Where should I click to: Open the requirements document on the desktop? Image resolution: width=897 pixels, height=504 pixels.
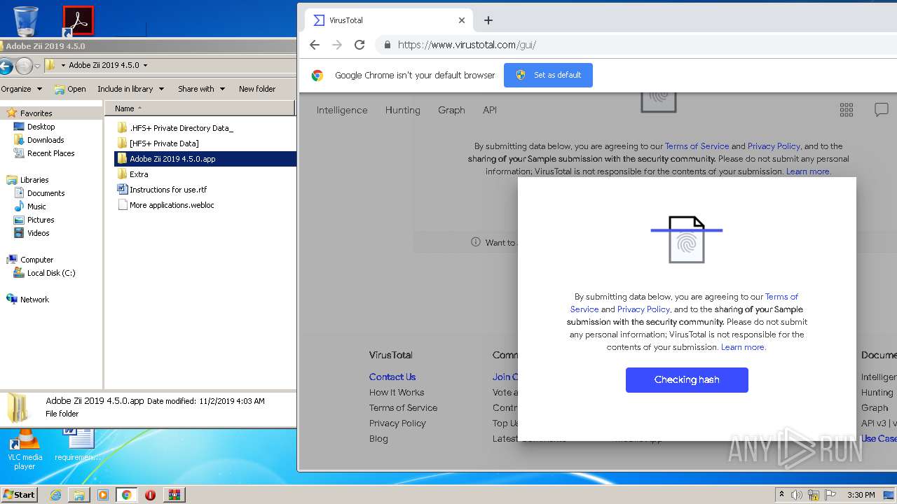coord(78,446)
